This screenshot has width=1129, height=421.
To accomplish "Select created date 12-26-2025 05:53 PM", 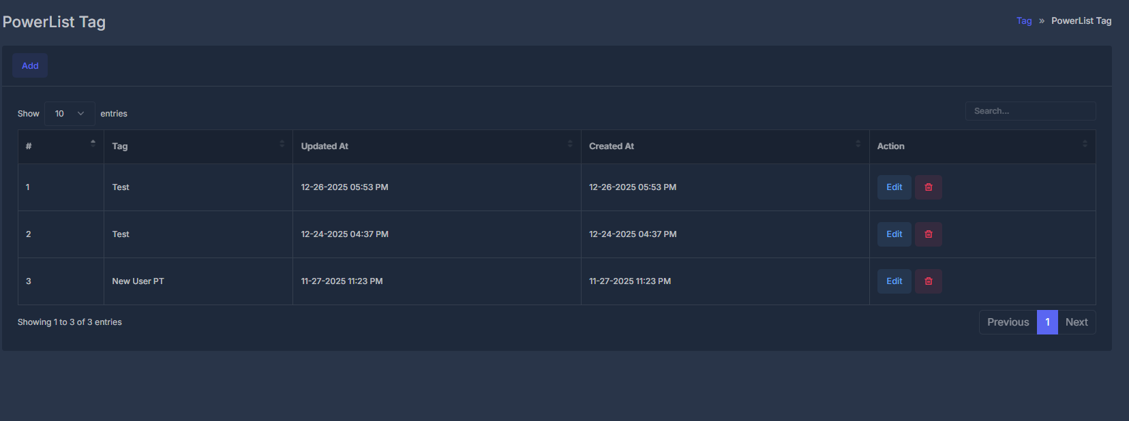I will (633, 187).
